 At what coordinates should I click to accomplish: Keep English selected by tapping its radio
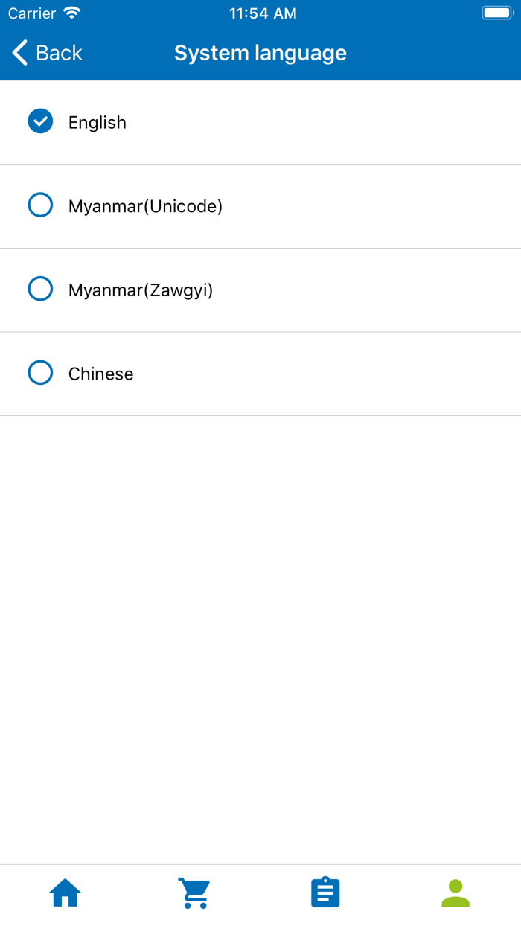(x=40, y=121)
